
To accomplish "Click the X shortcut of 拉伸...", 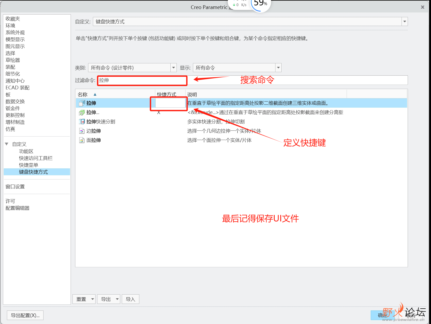I will pyautogui.click(x=159, y=113).
